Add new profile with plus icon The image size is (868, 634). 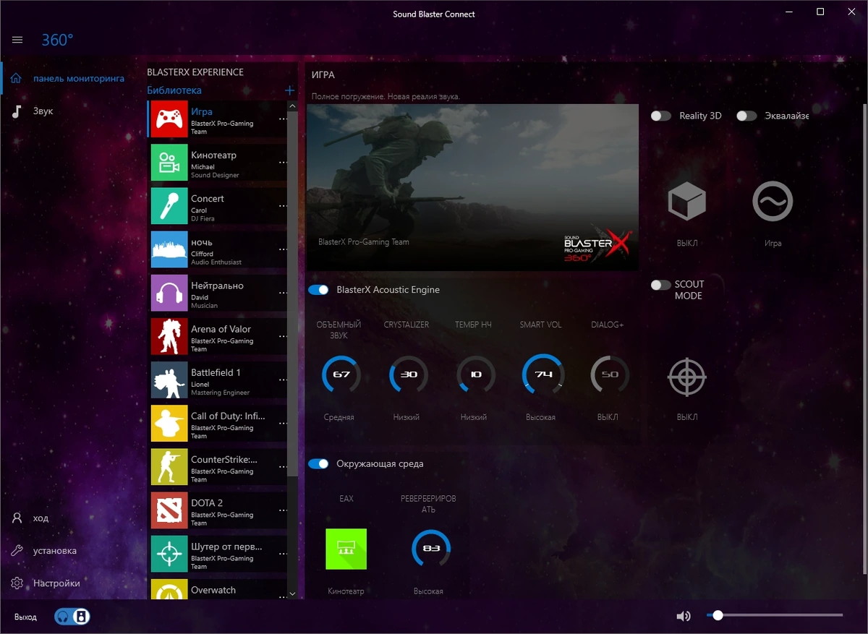290,90
